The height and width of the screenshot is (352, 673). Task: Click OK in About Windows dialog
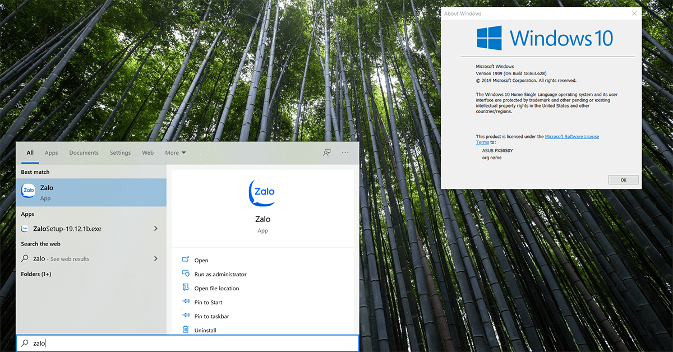point(623,180)
